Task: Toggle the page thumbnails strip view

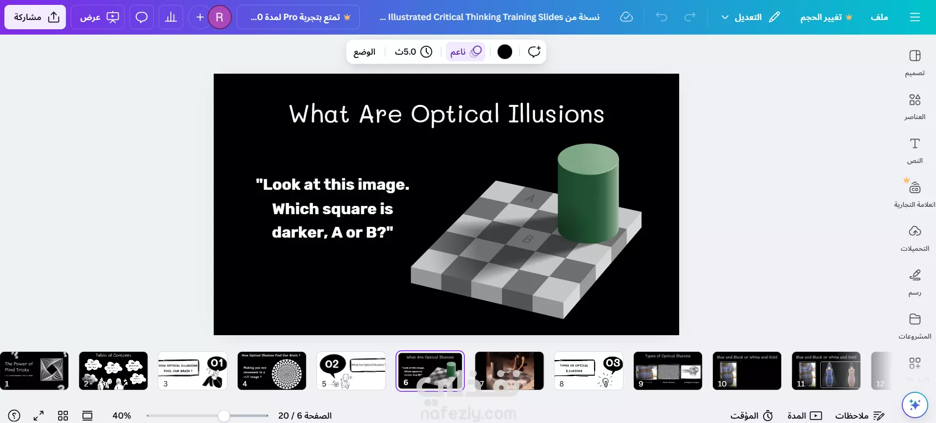Action: (x=87, y=416)
